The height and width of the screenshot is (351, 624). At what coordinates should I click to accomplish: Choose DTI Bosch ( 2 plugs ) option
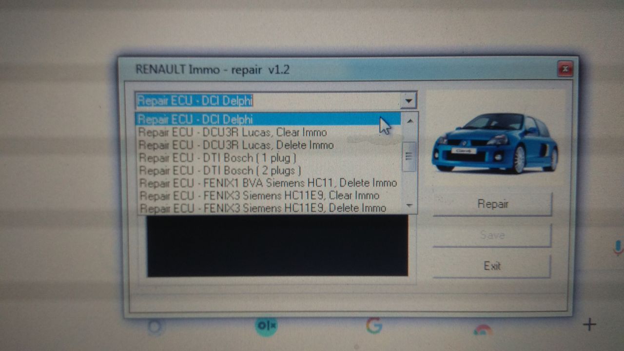269,170
